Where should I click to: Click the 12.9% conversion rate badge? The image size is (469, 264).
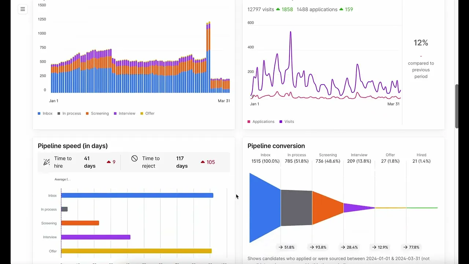[380, 247]
